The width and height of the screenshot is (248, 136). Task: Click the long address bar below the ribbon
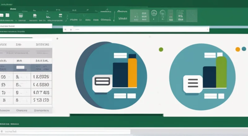(136, 29)
